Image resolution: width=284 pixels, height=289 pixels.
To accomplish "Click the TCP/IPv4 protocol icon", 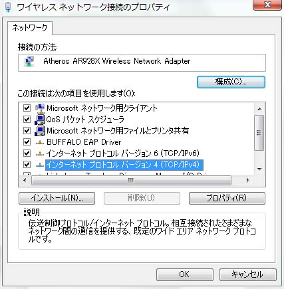I will point(40,165).
